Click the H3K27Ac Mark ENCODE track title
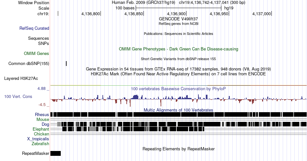The image size is (307, 161). [x=178, y=74]
